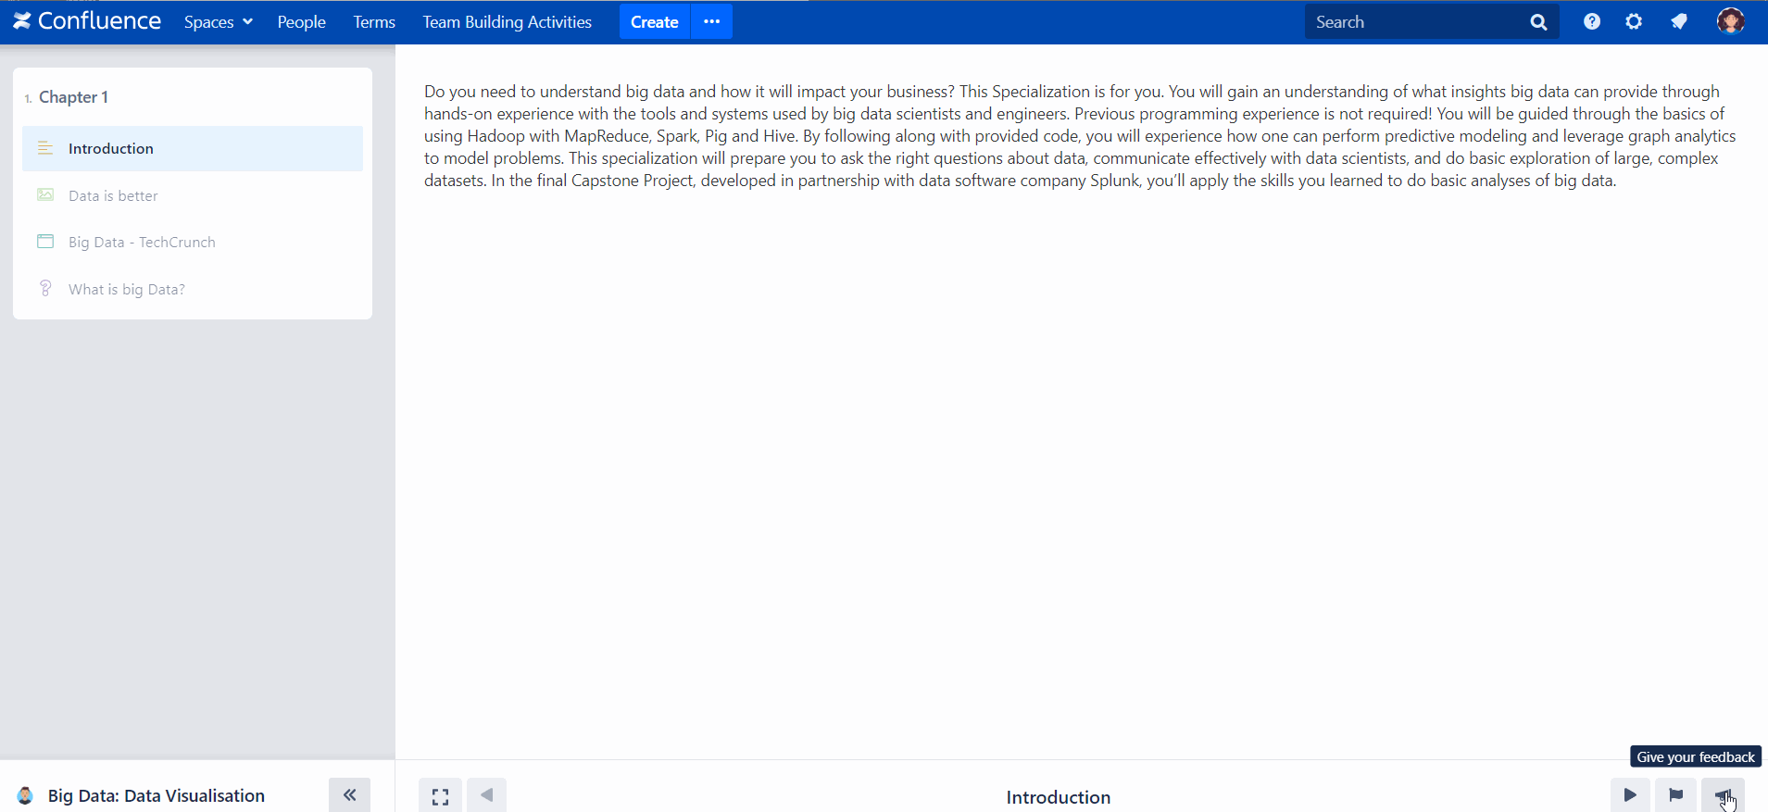Click into the Search field
The image size is (1768, 812).
(1412, 22)
